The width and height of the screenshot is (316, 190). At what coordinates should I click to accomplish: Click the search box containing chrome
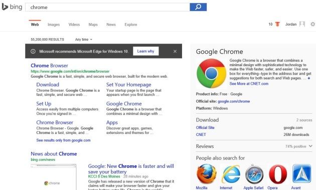tap(108, 7)
